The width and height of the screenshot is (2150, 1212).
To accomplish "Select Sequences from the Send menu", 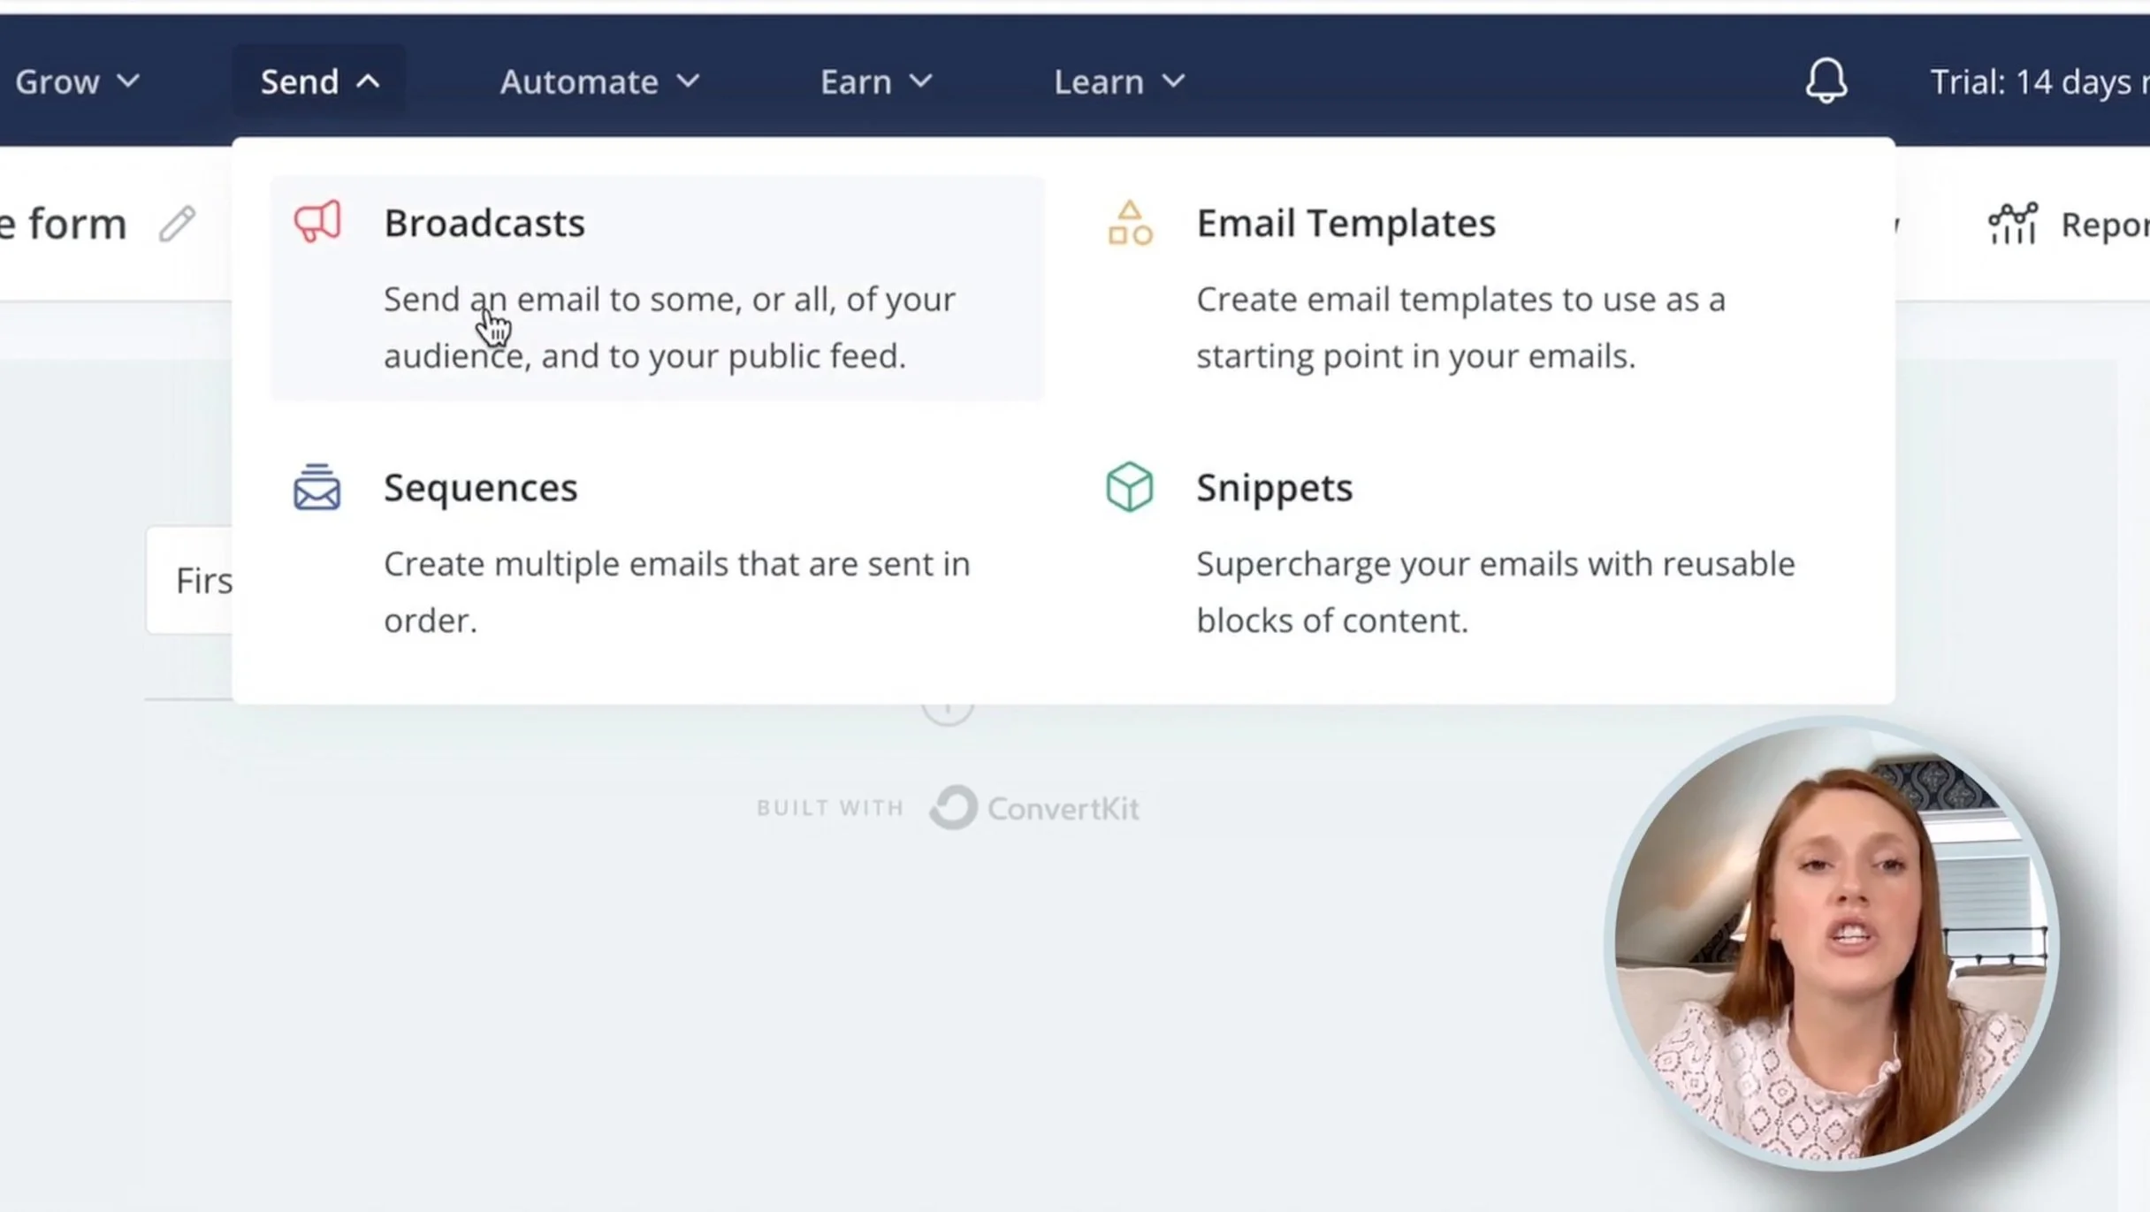I will point(481,487).
